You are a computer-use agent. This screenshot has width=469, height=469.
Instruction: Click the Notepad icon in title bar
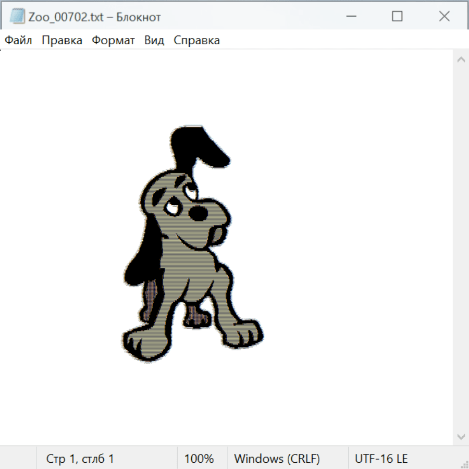pos(17,17)
